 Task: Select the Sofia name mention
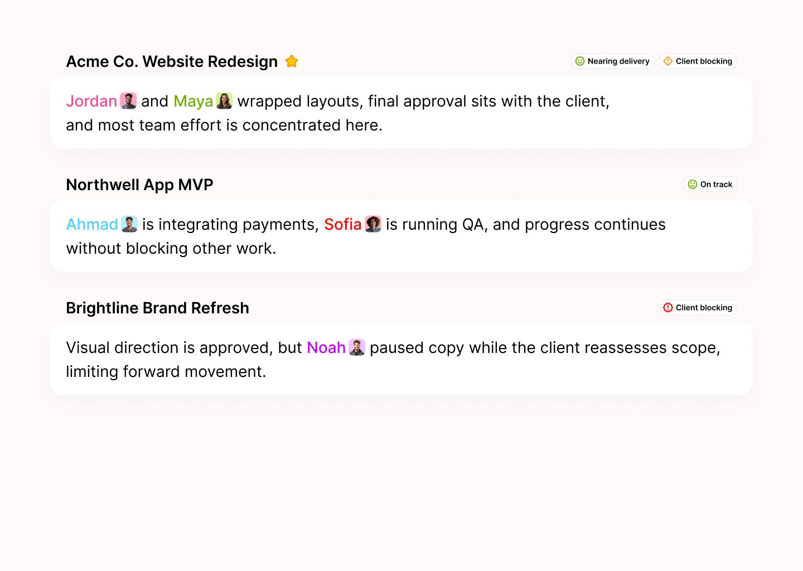(x=342, y=224)
